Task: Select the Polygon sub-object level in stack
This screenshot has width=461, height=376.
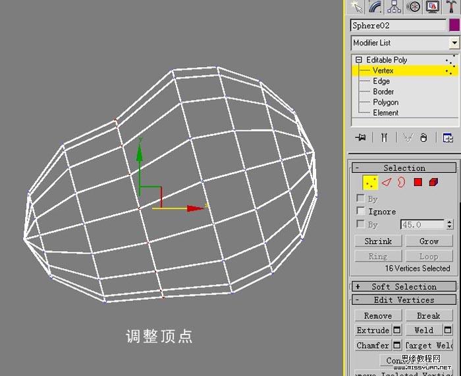Action: click(386, 102)
